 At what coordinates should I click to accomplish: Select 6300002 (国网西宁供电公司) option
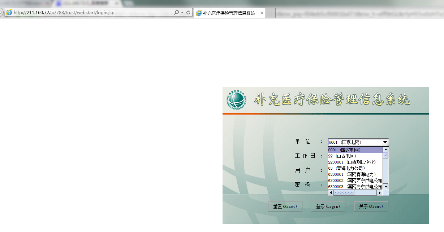point(355,180)
